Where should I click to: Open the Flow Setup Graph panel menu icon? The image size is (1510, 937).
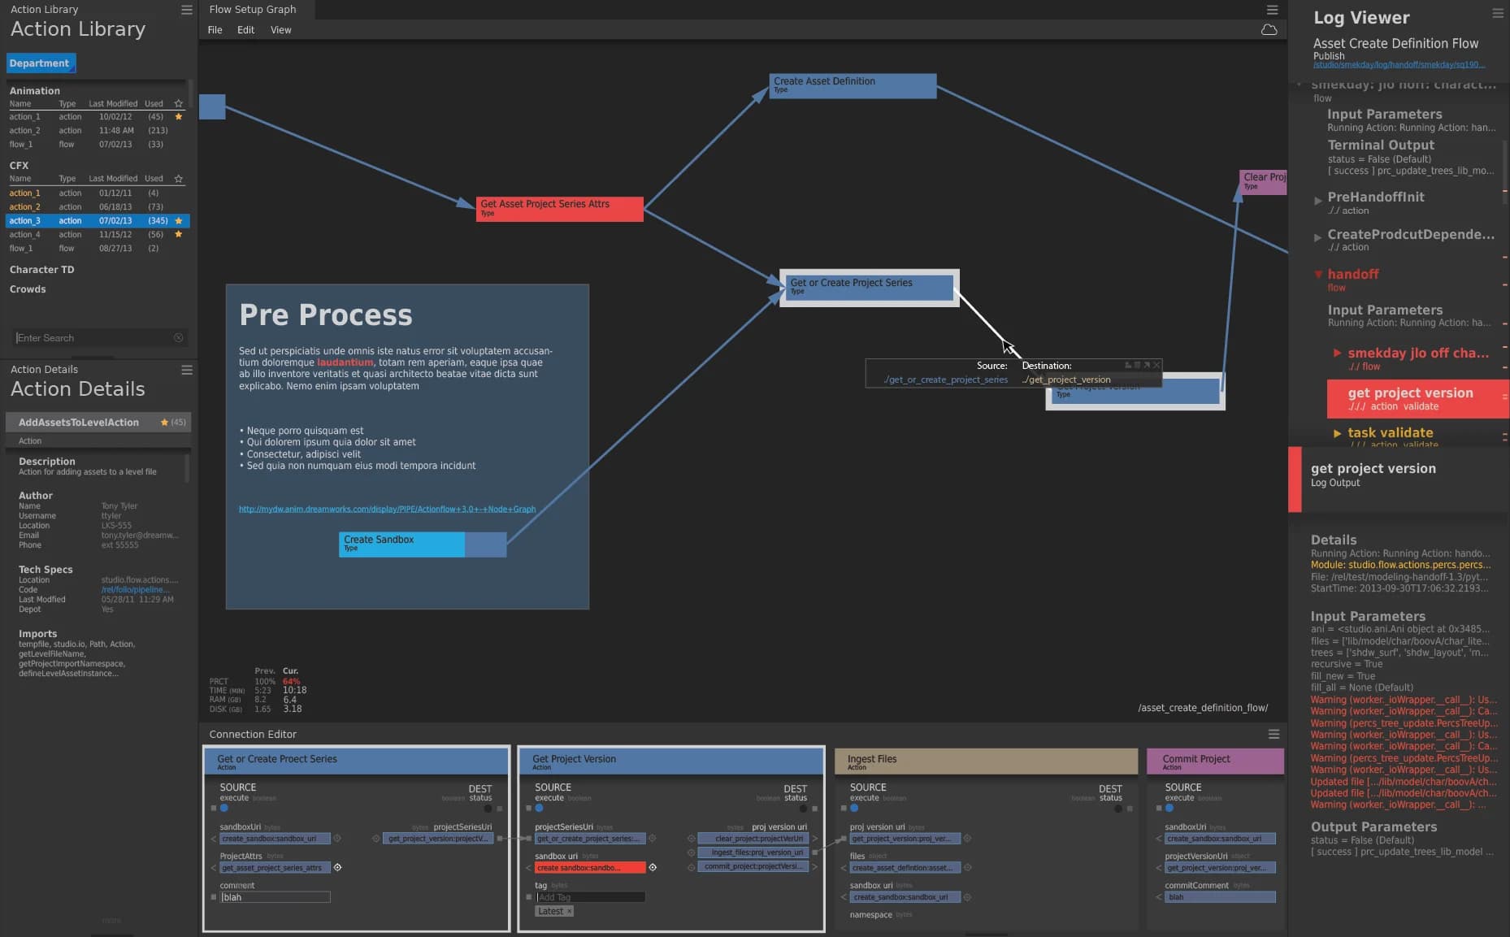1273,10
